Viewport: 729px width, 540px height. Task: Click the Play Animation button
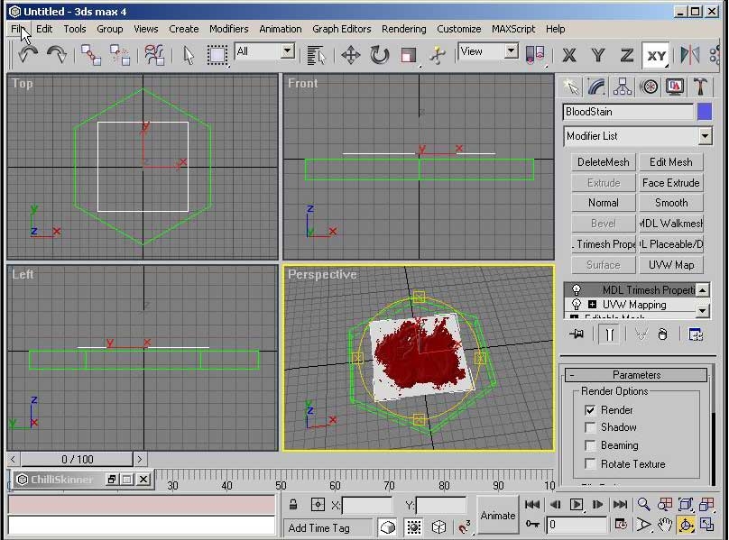pyautogui.click(x=577, y=505)
